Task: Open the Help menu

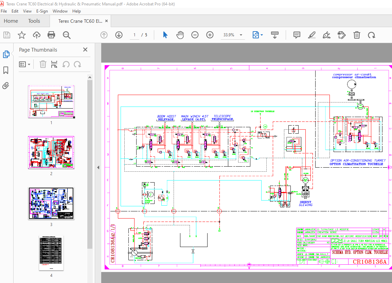Action: point(76,11)
